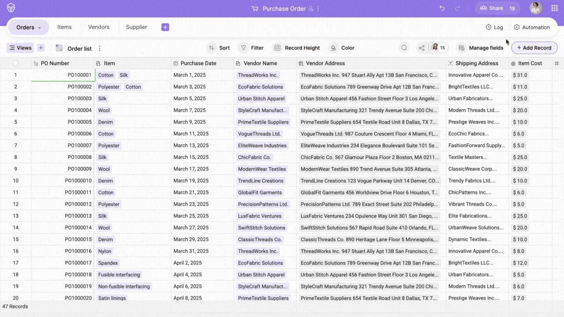Screen dimensions: 564x317
Task: Open Purchase Order title options menu
Action: pos(318,9)
